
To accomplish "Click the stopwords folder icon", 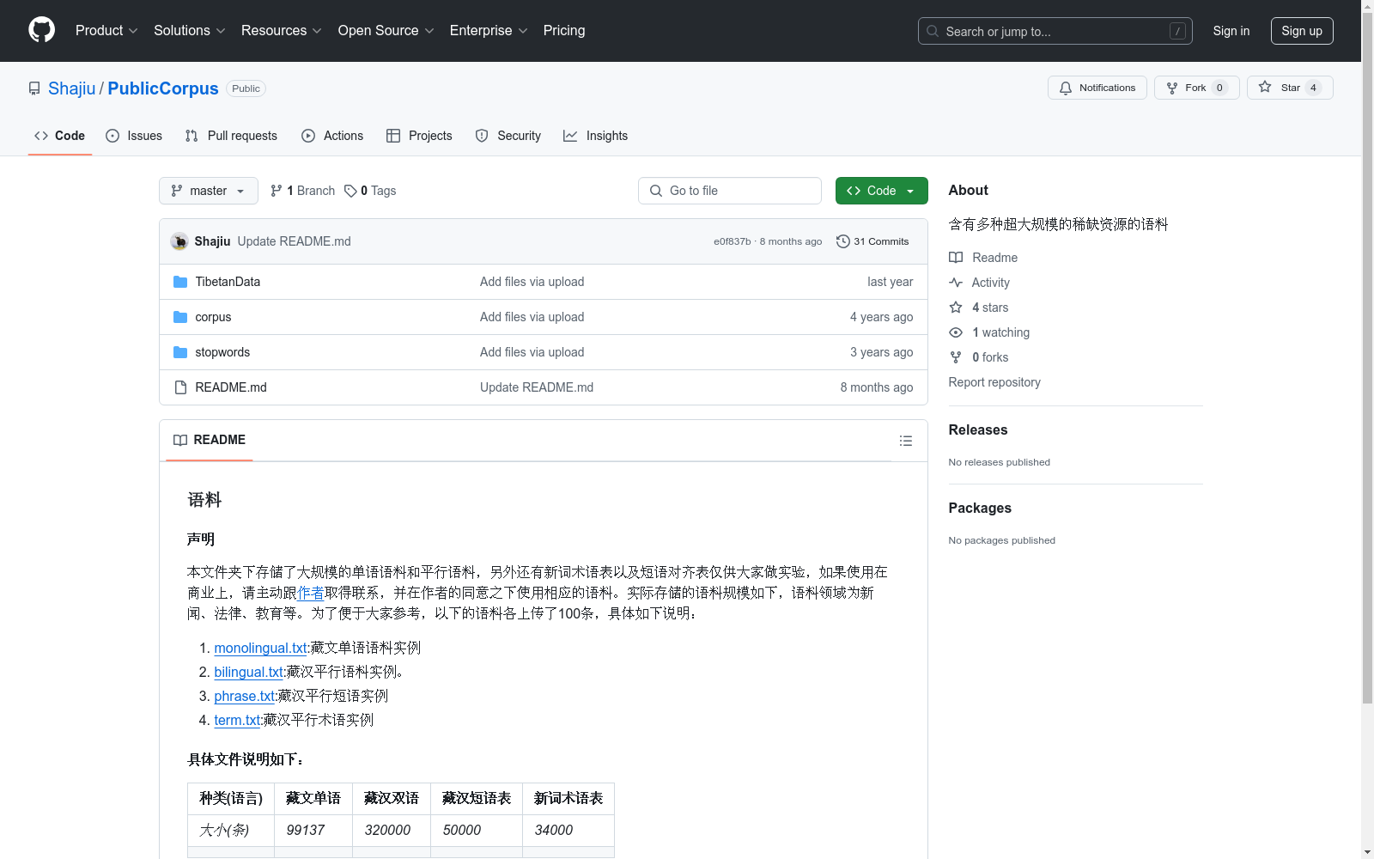I will point(180,352).
